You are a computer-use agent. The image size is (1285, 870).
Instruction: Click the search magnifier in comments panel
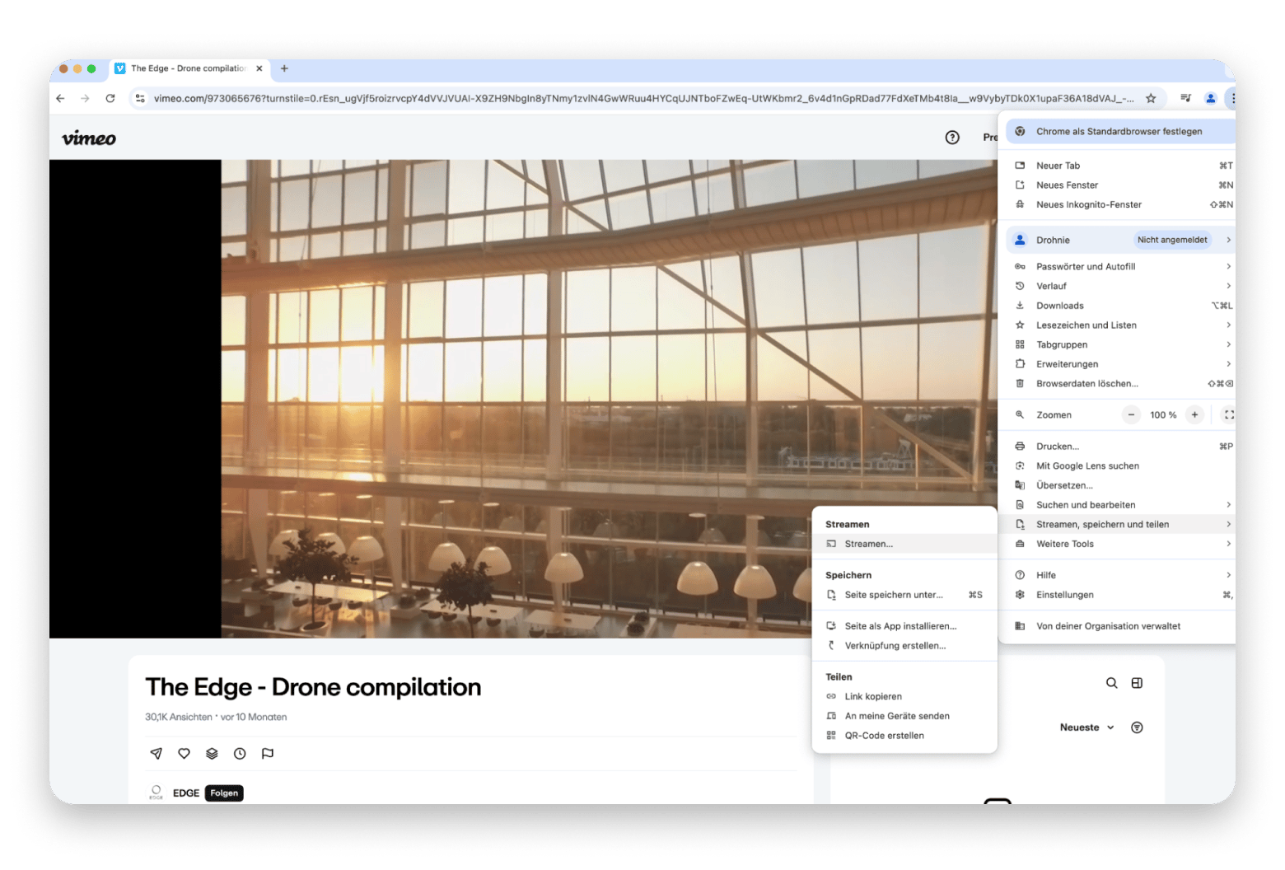[1111, 683]
